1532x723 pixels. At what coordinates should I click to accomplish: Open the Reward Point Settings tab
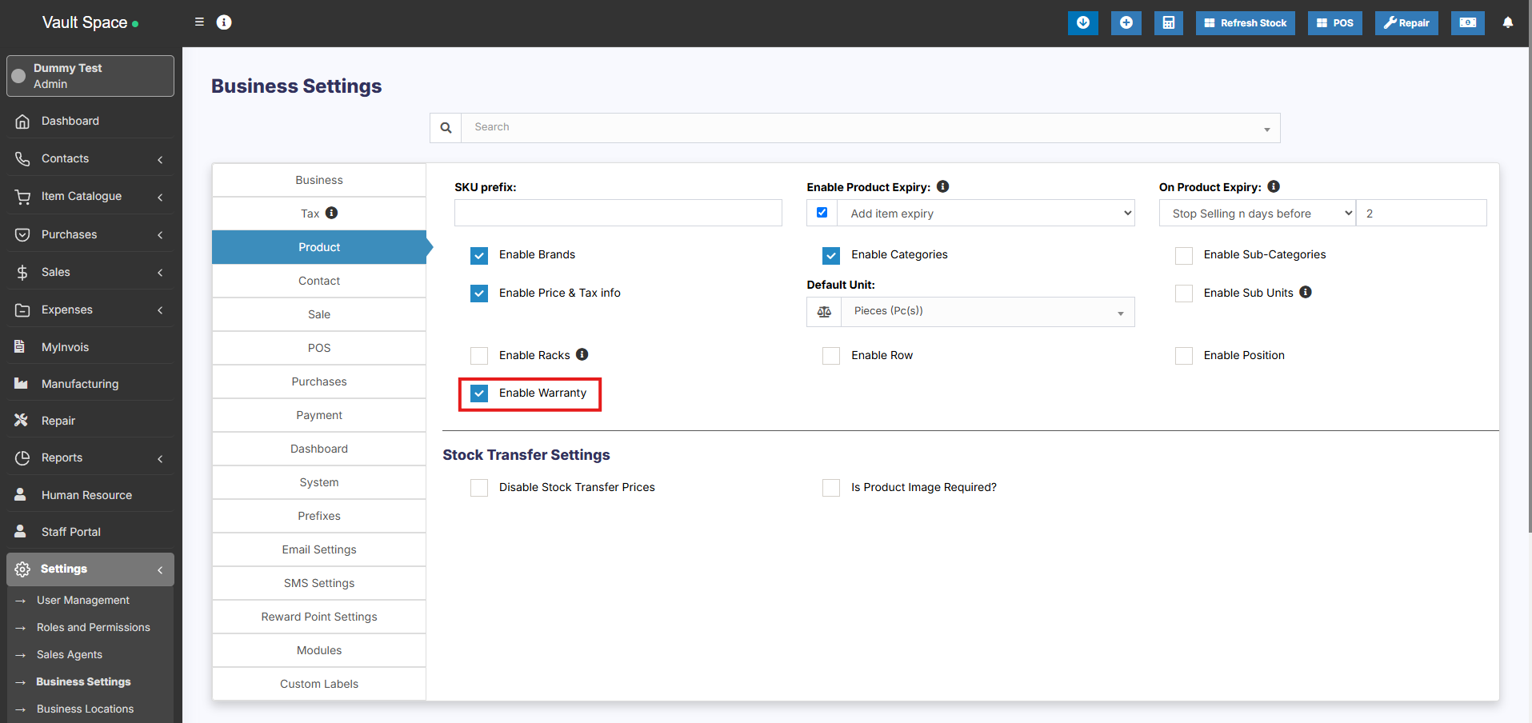coord(318,617)
